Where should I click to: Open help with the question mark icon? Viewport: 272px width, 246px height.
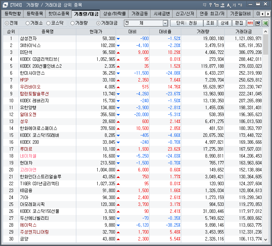(x=211, y=5)
